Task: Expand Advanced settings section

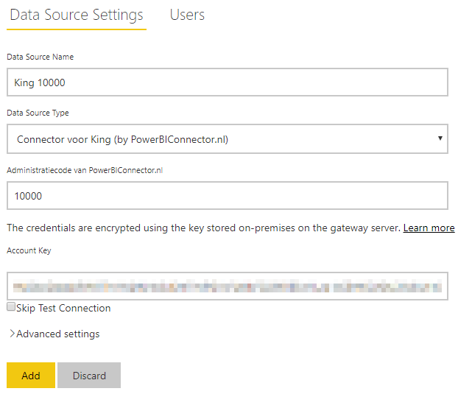Action: coord(54,334)
